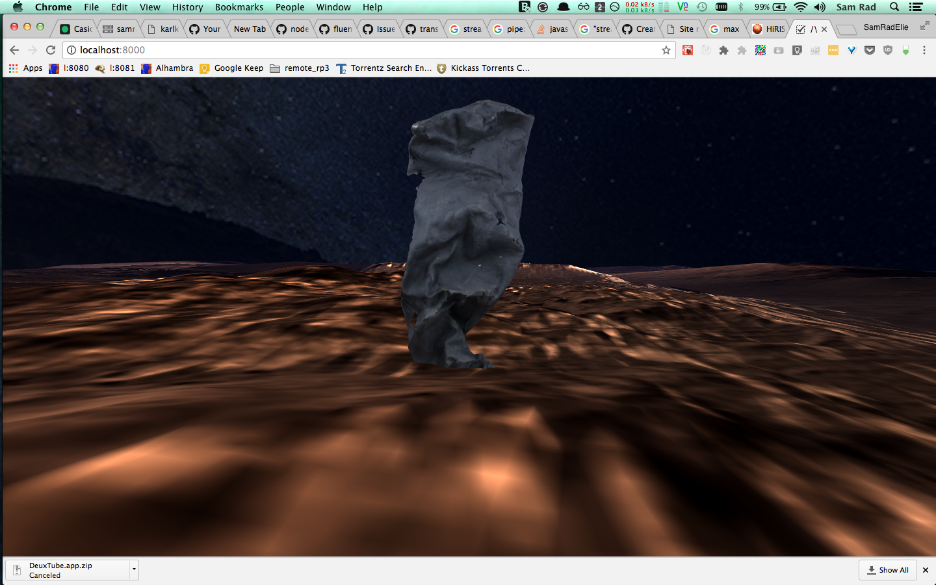Bookmark this page with the star icon
Image resolution: width=936 pixels, height=585 pixels.
click(x=666, y=50)
